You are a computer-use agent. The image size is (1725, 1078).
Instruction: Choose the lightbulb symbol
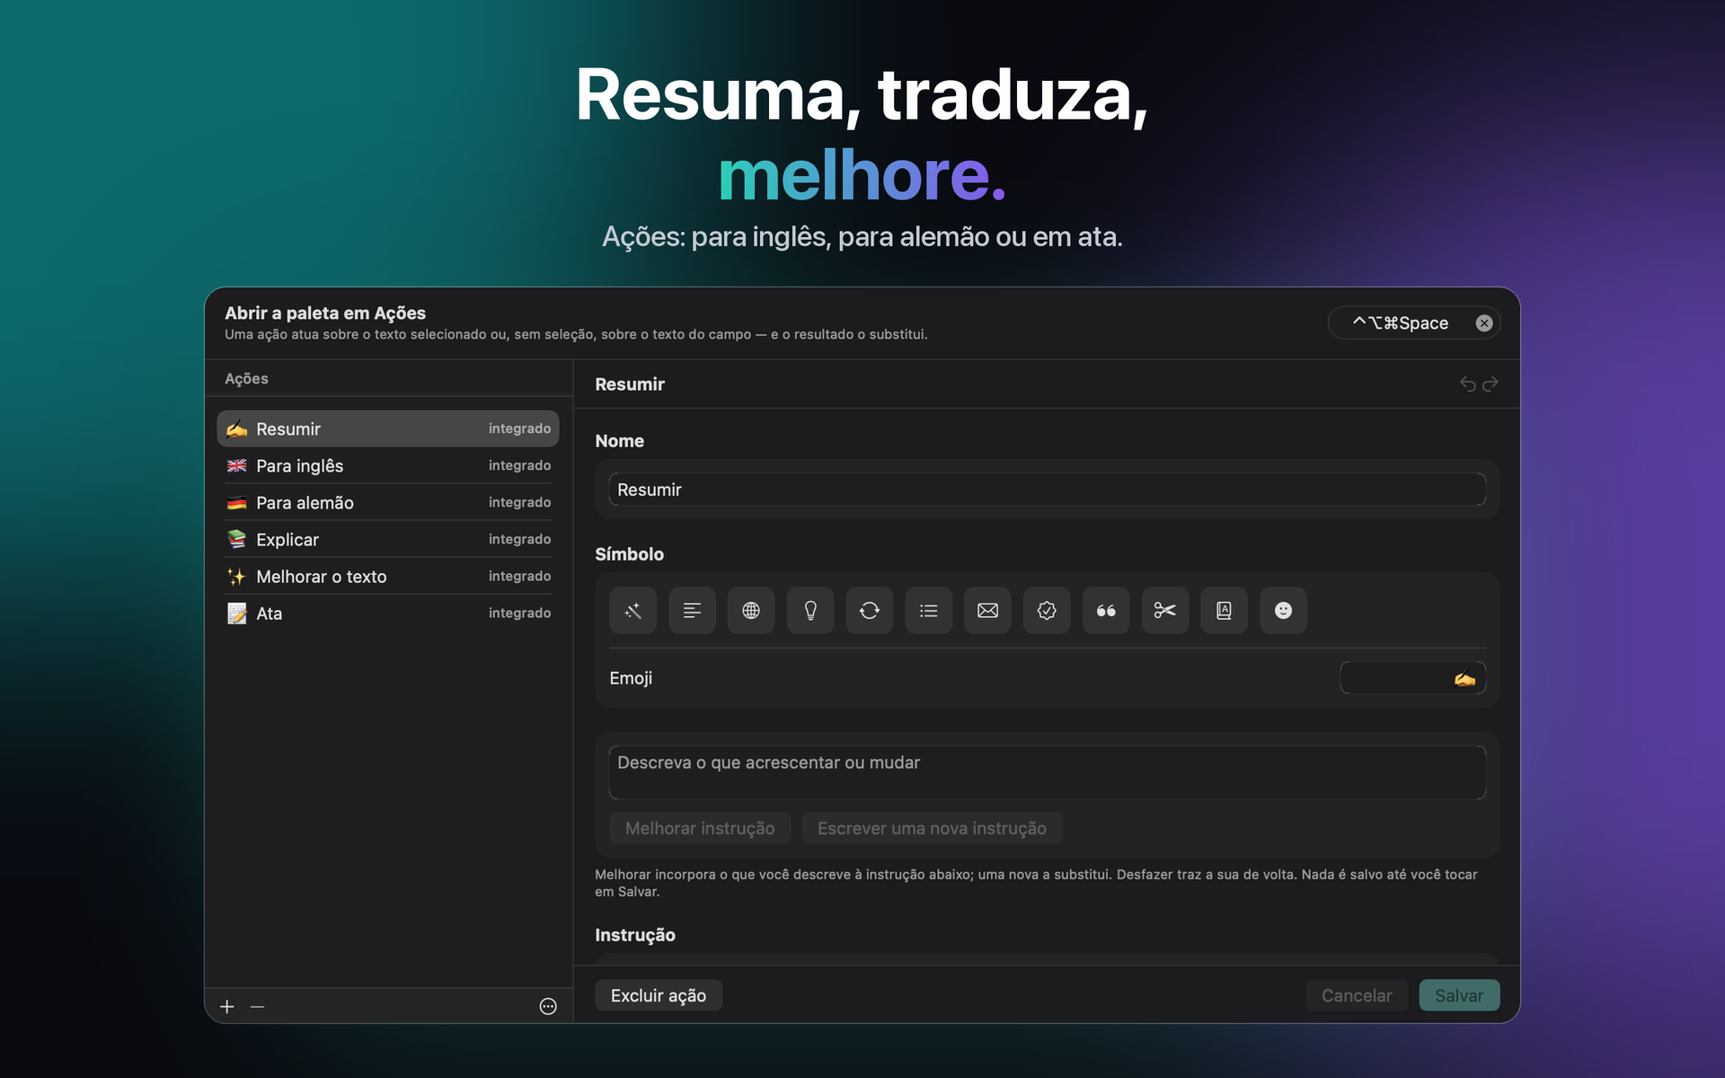(810, 611)
